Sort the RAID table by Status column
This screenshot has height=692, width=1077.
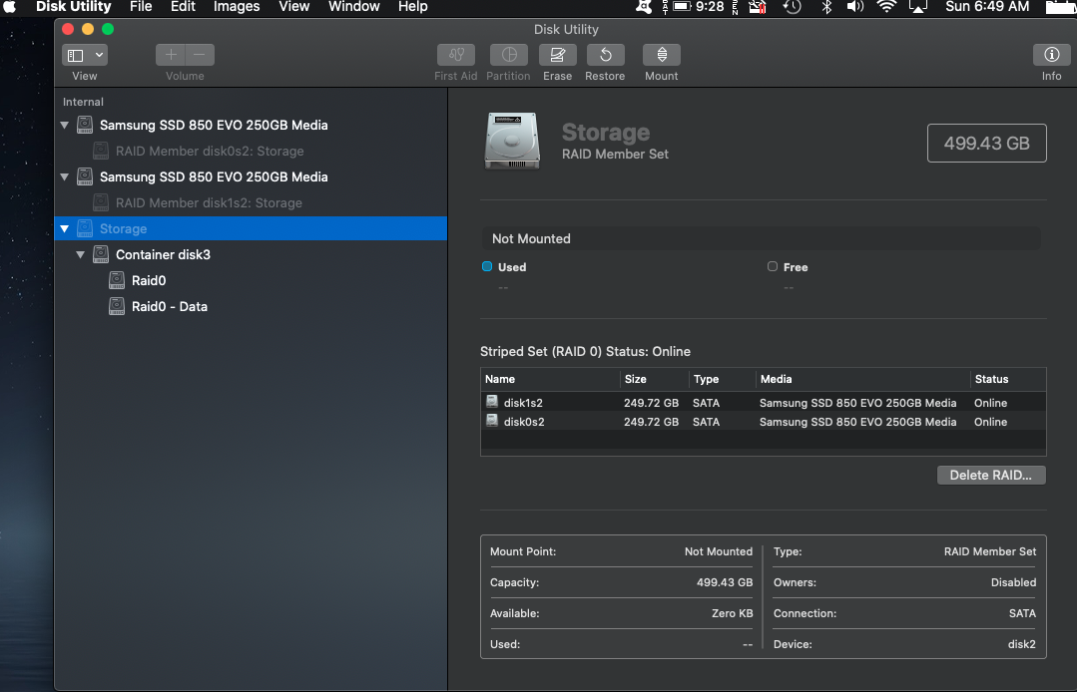tap(1007, 379)
